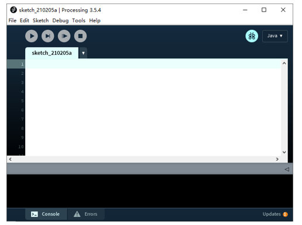Click the Continue debug button

64,36
